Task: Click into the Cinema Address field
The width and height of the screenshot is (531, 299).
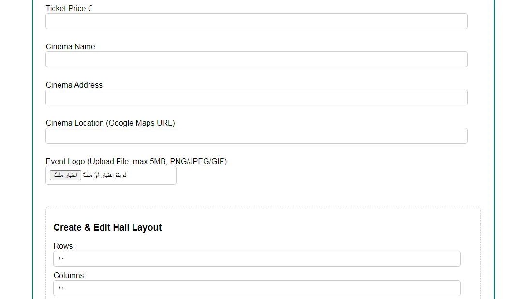Action: (x=256, y=97)
